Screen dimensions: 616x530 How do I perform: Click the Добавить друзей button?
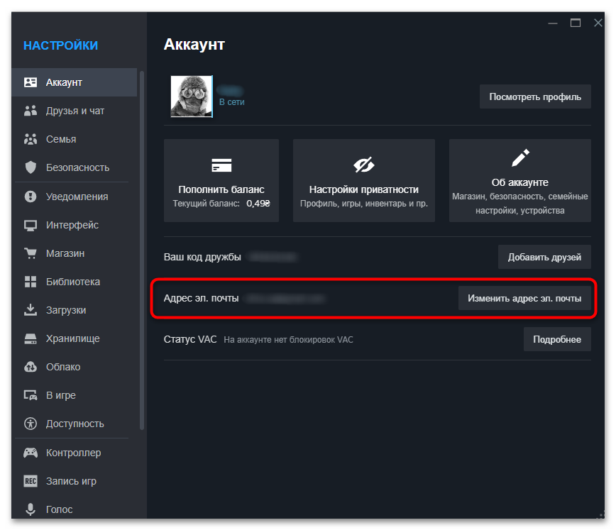pyautogui.click(x=544, y=257)
